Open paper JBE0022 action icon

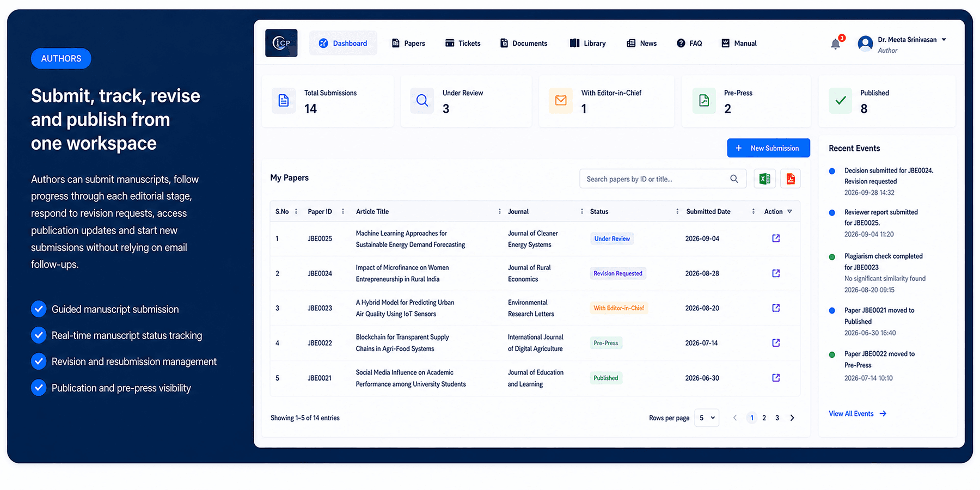[776, 343]
